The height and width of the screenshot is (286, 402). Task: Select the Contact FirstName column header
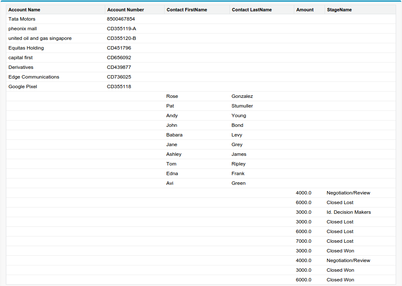pos(186,10)
